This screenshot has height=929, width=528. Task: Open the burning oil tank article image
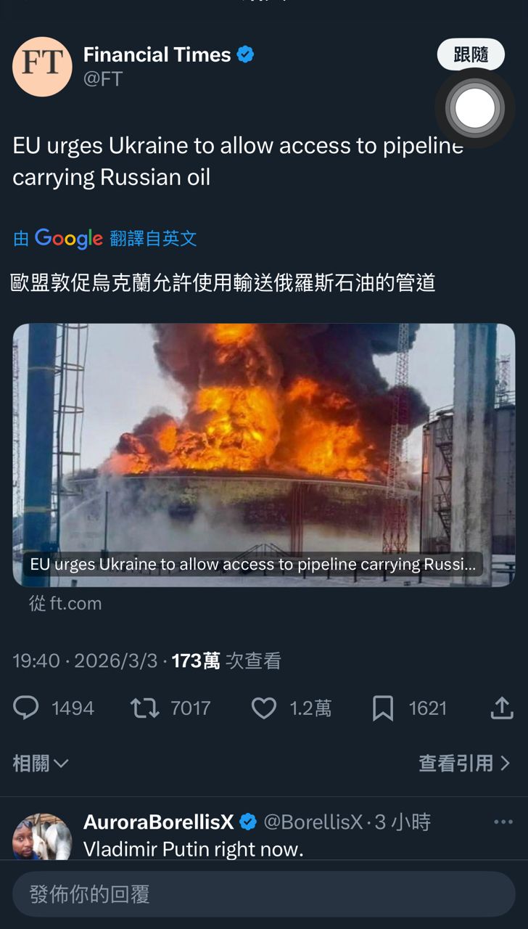pos(264,454)
